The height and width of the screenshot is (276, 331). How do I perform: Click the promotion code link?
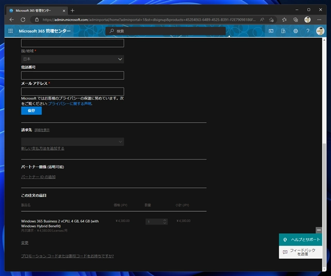click(x=67, y=256)
